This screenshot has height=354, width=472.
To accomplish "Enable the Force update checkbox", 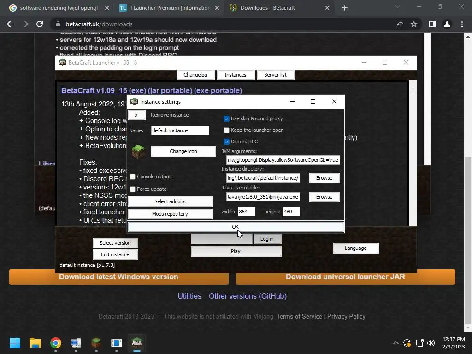I will click(132, 189).
